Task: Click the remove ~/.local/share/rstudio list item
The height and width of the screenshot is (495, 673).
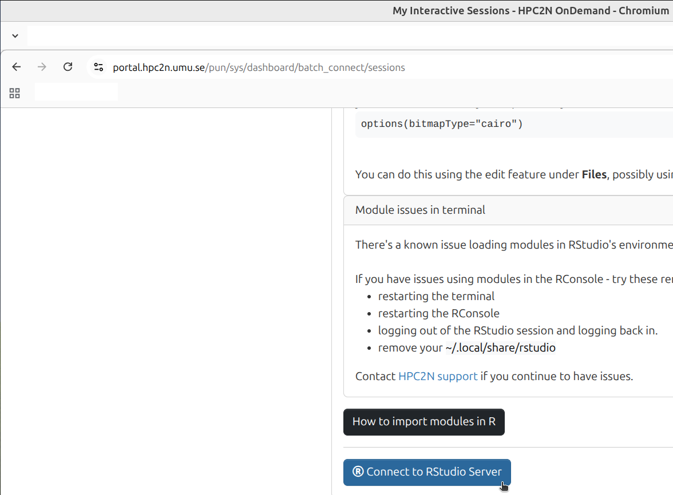Action: [466, 348]
